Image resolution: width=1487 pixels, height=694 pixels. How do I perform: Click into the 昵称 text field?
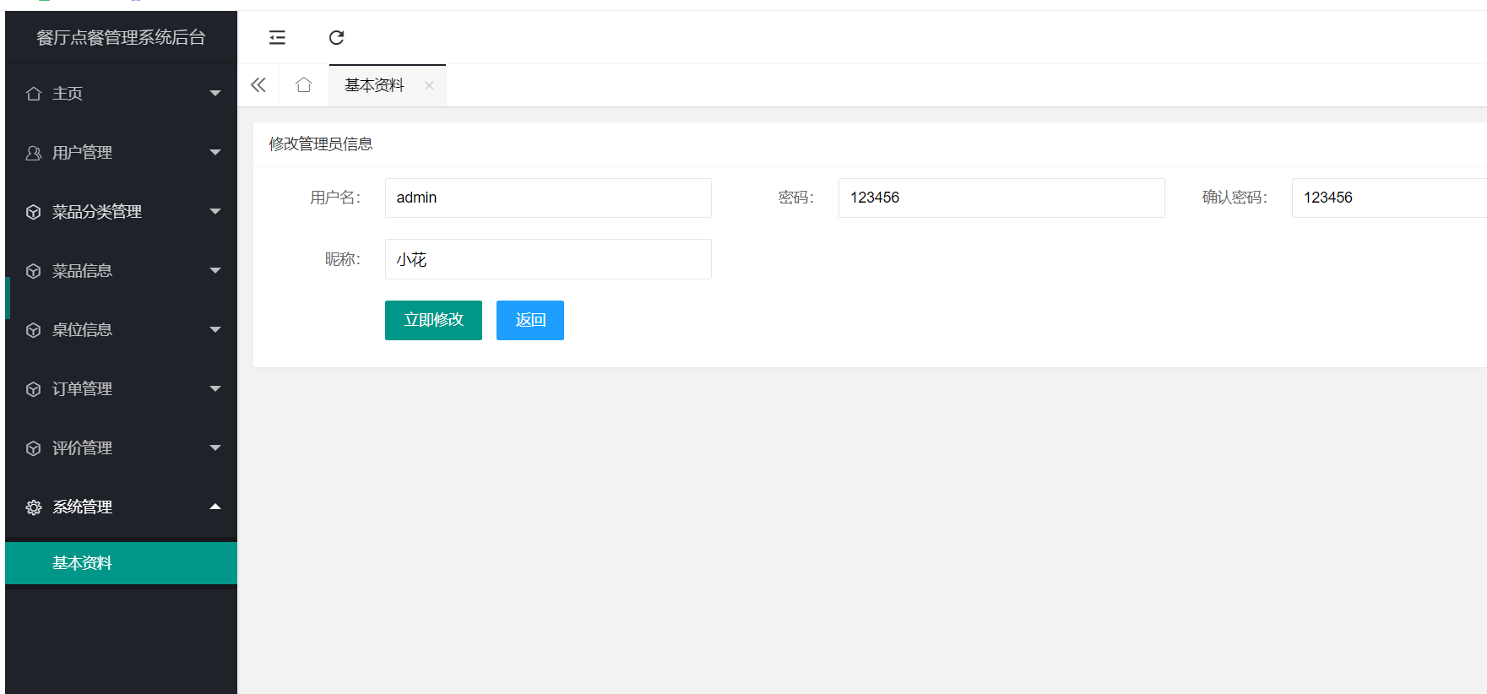tap(548, 259)
